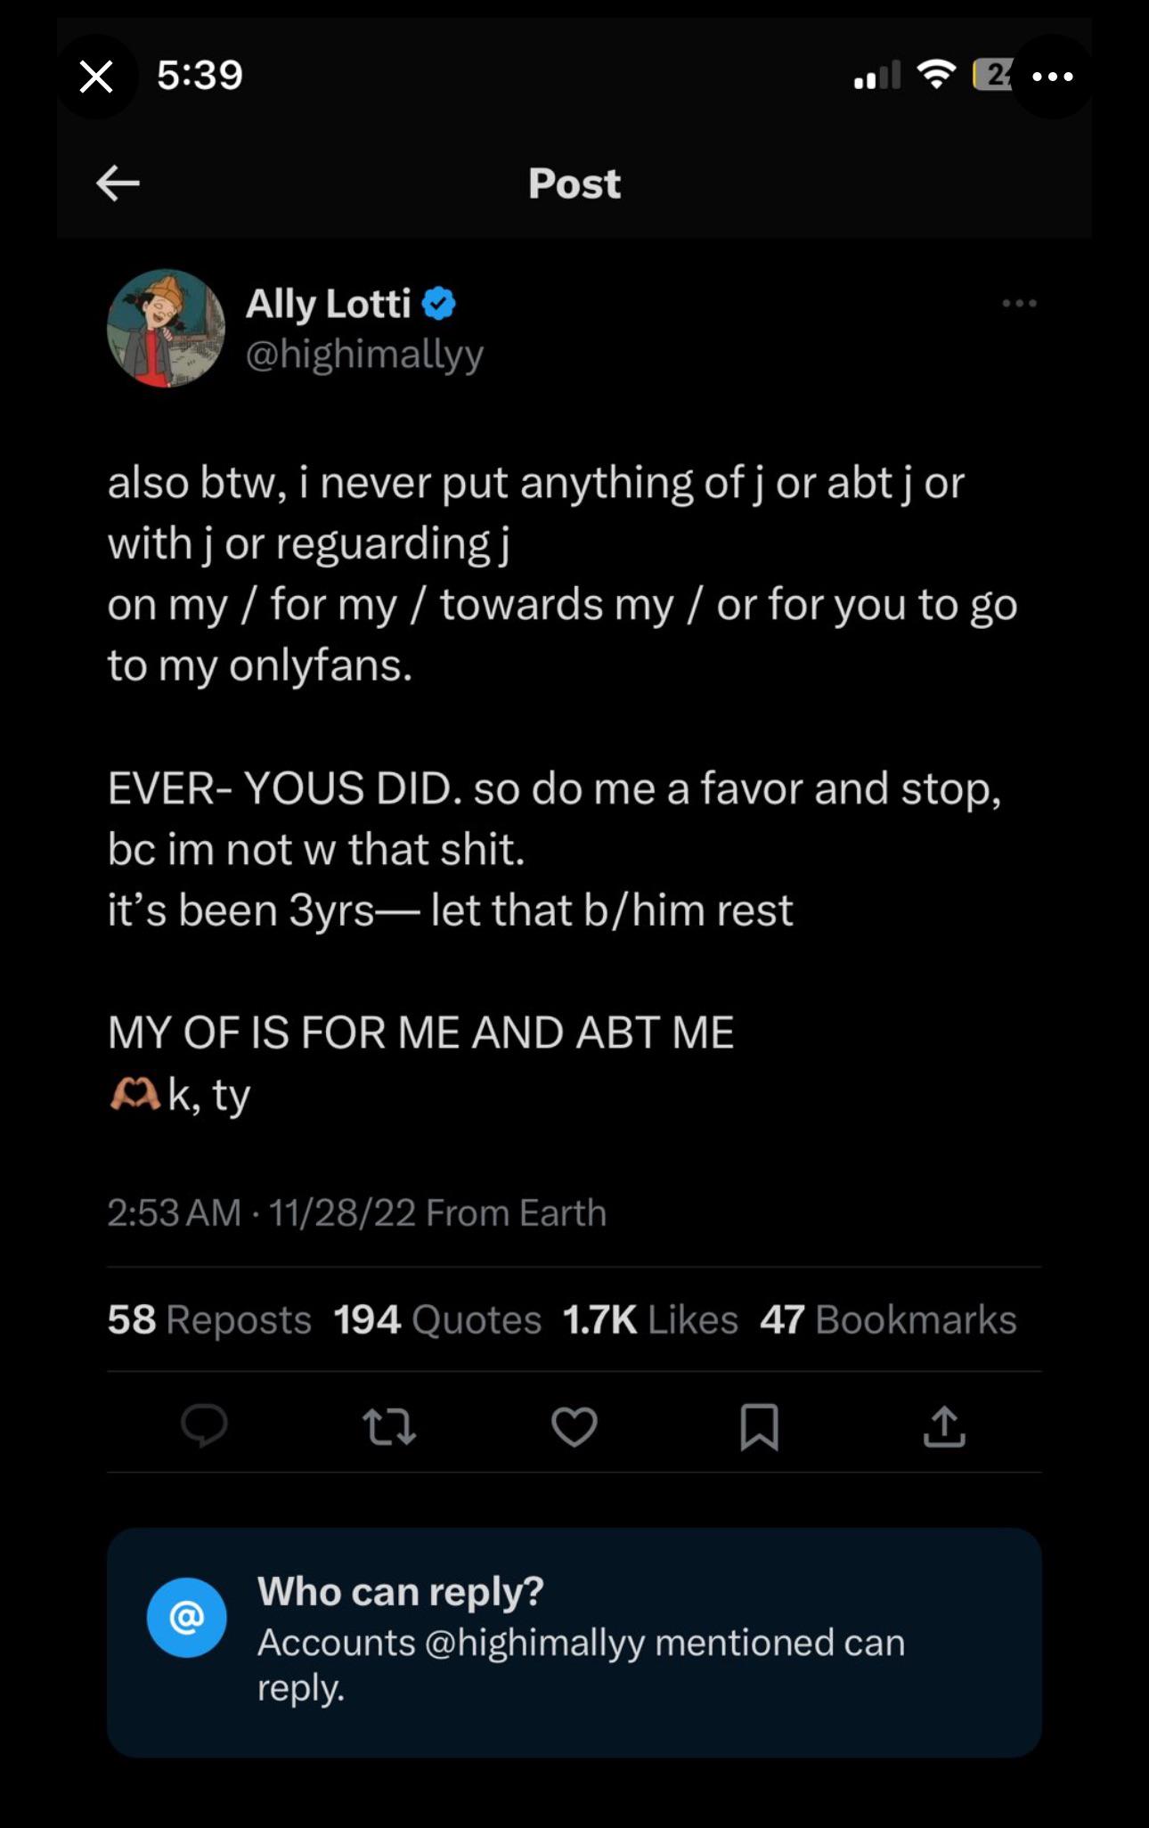
Task: Open the 47 Bookmarks count
Action: coord(888,1319)
